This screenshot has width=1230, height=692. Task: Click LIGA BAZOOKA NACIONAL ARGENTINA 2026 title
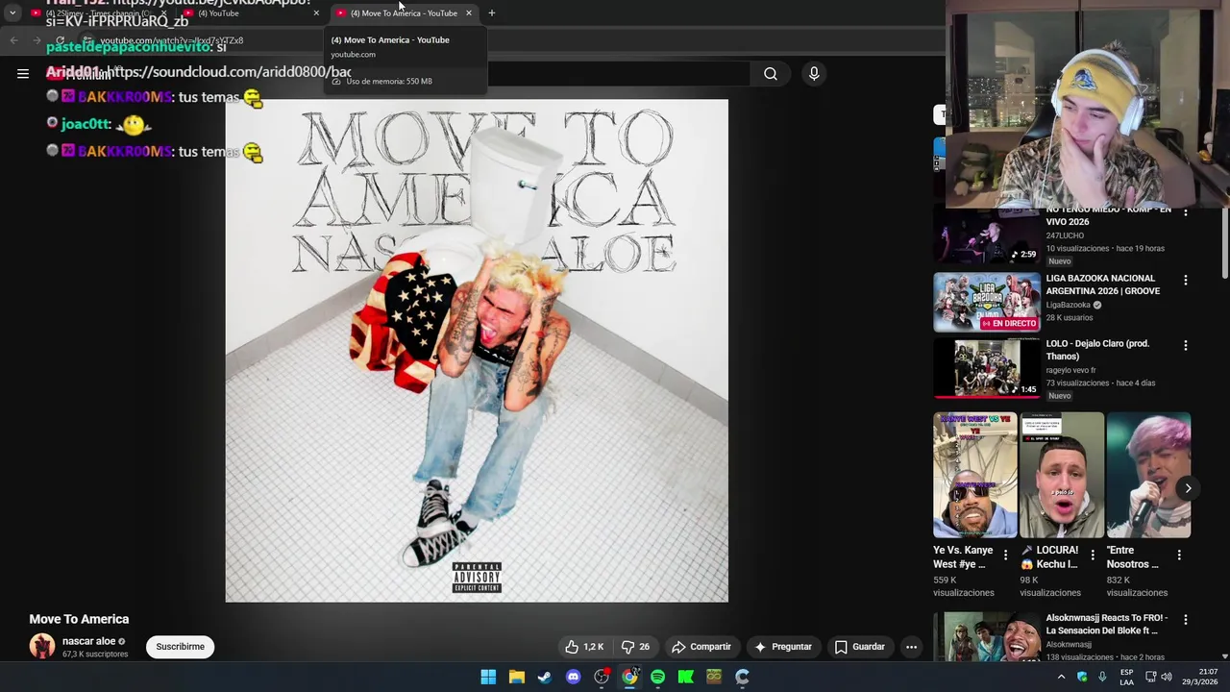1103,284
